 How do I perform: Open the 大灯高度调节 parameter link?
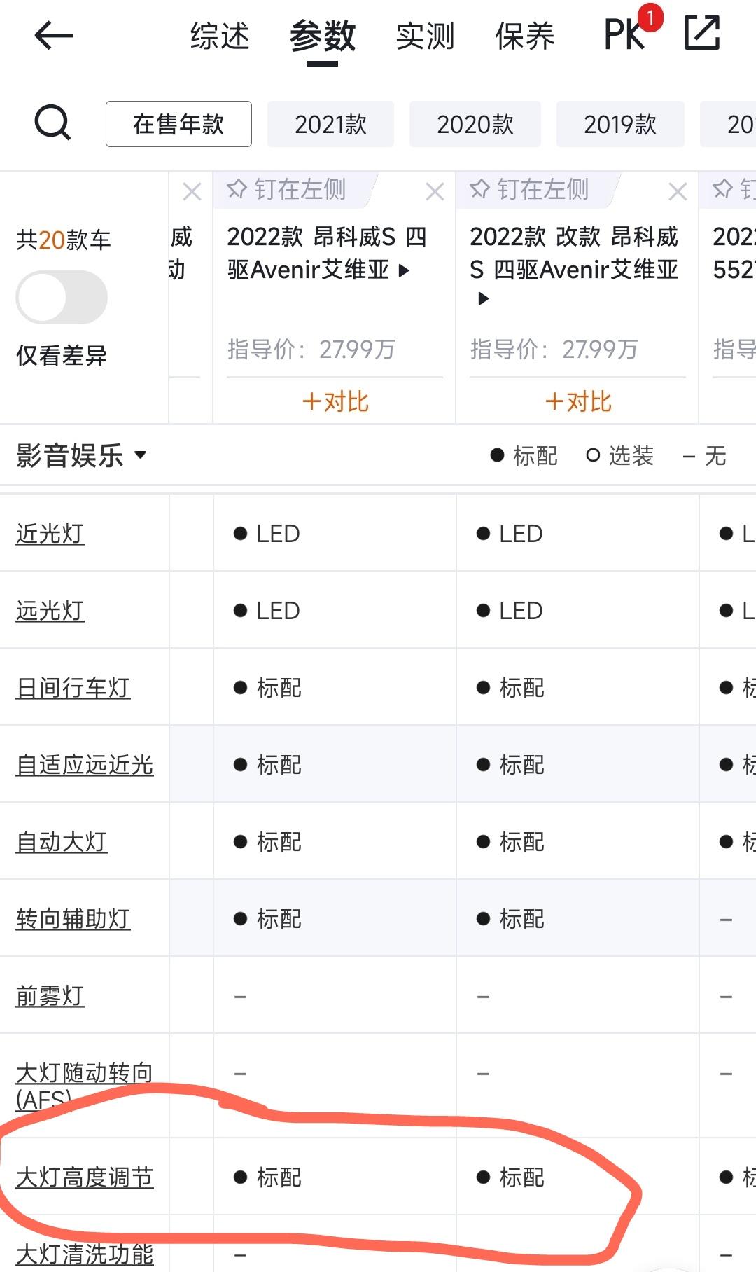click(x=85, y=1177)
